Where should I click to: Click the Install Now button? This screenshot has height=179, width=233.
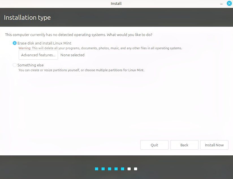point(214,145)
